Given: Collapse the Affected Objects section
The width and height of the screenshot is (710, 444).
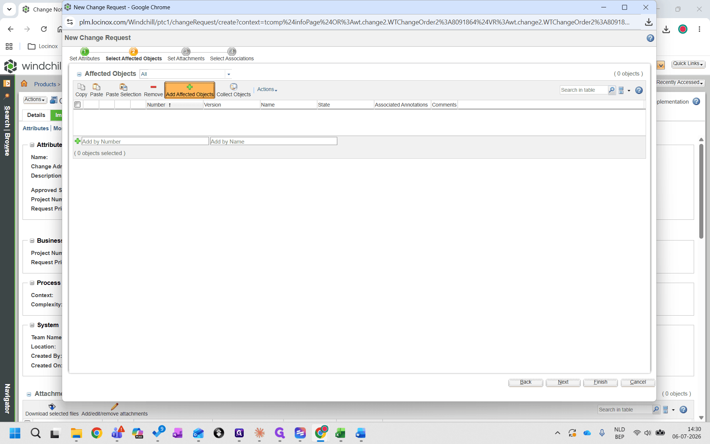Looking at the screenshot, I should (x=79, y=74).
